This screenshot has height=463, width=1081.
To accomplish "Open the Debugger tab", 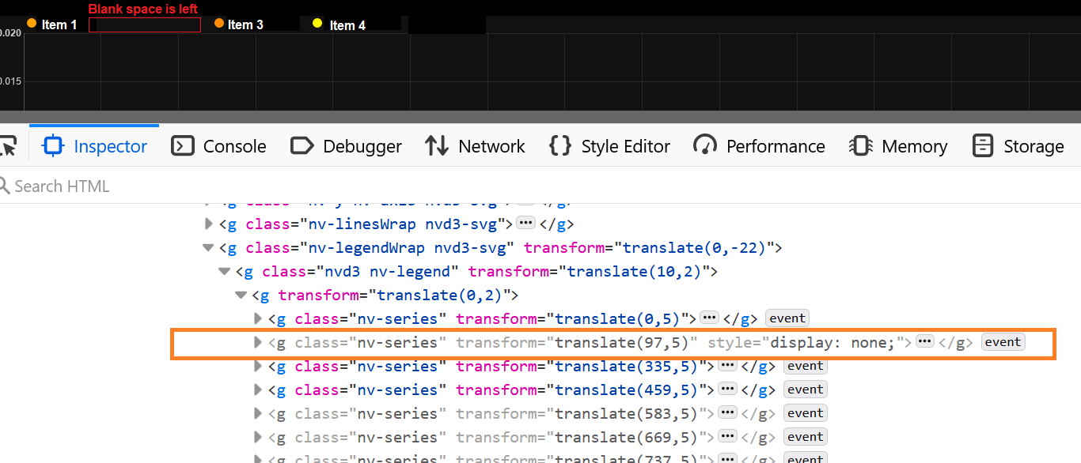I will 346,146.
